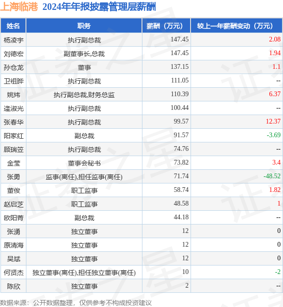
Task: Click the position 董事会秘书
Action: 84,163
